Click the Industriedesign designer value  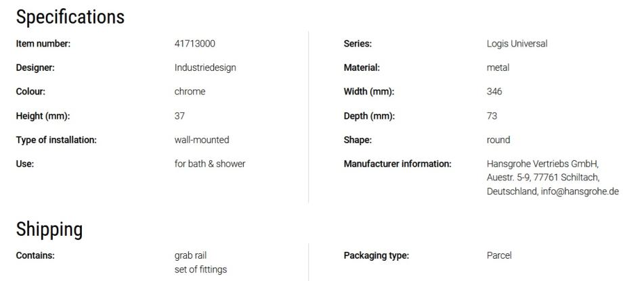point(205,68)
